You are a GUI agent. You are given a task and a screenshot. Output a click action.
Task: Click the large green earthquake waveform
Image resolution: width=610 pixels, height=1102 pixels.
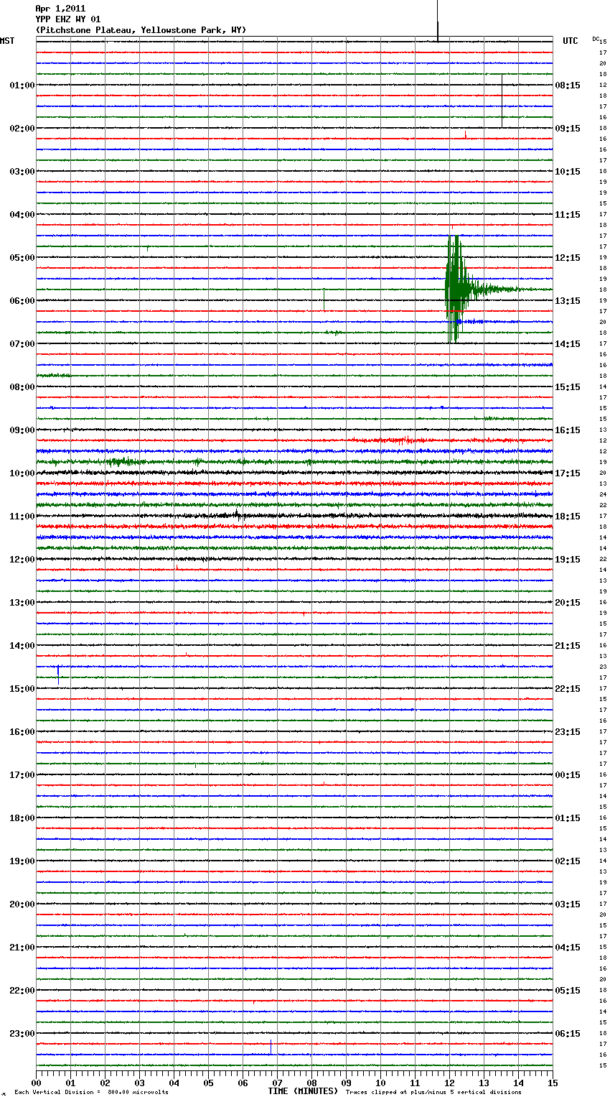coord(454,289)
